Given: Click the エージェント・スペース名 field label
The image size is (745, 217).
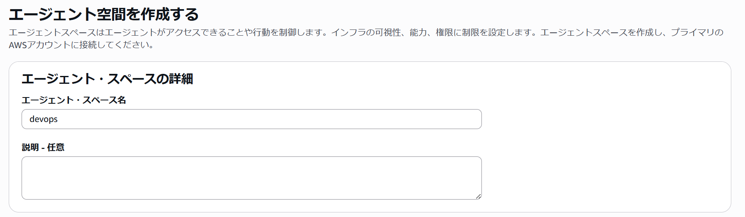Looking at the screenshot, I should 74,100.
